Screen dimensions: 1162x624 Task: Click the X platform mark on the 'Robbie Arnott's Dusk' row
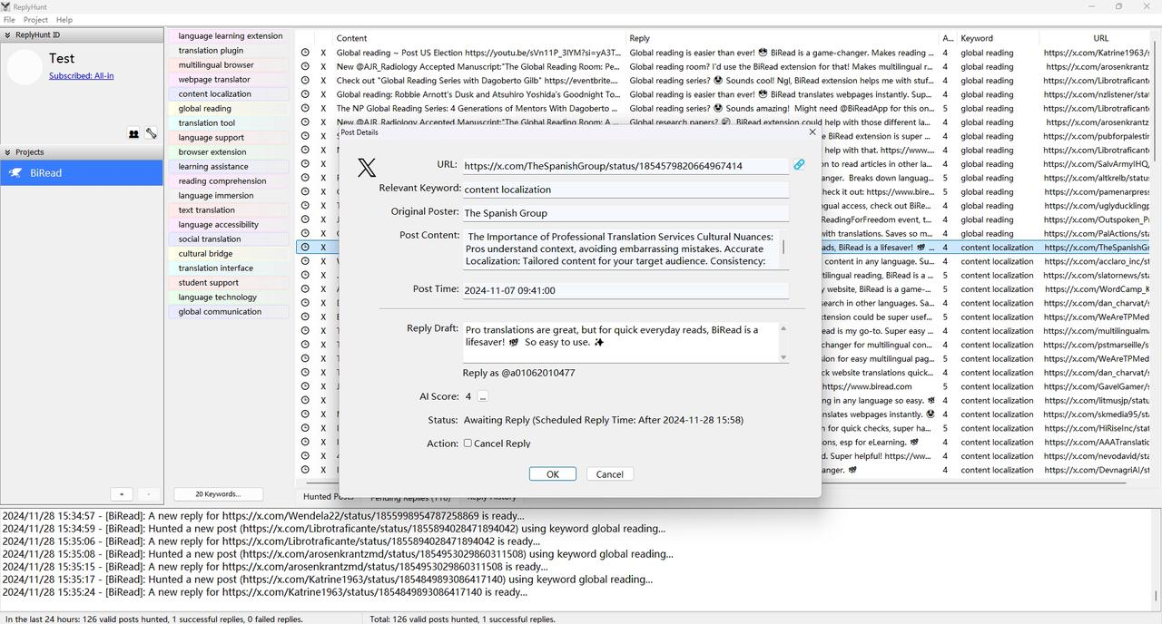[323, 94]
